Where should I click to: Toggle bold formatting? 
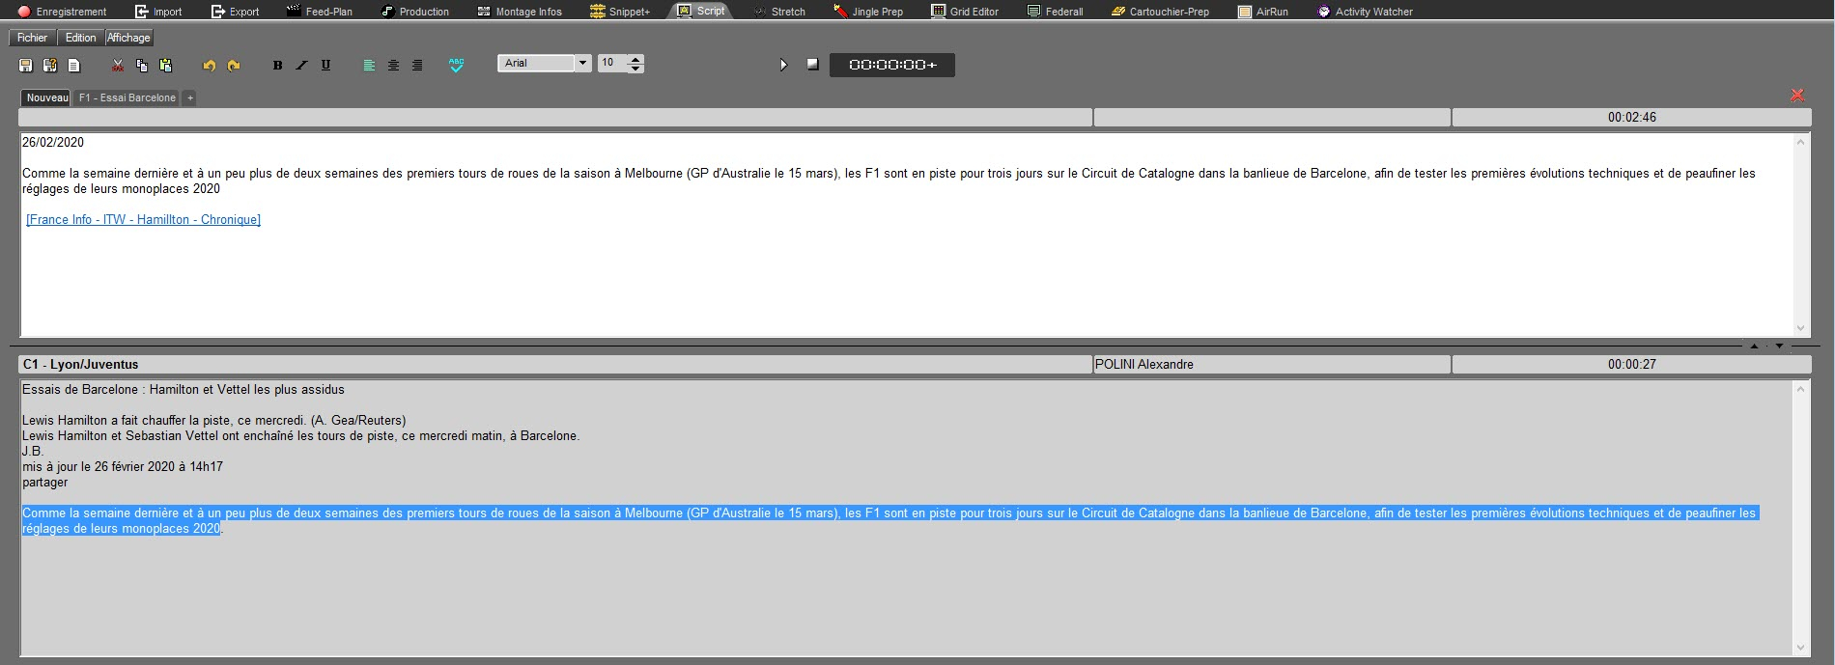[x=277, y=66]
